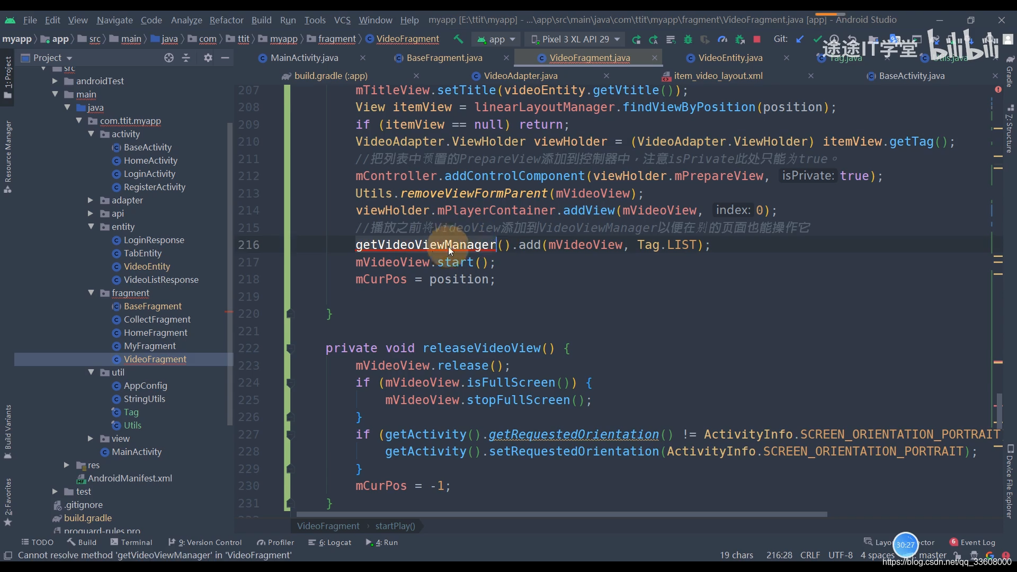Open Run tool window
1017x572 pixels.
point(381,542)
